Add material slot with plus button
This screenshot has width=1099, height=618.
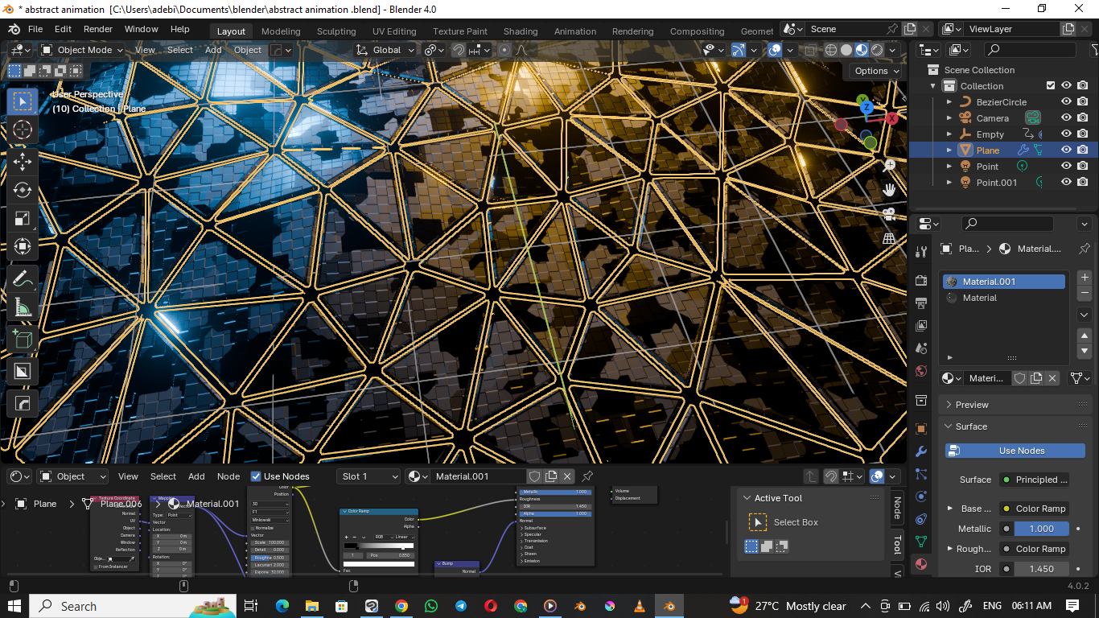[x=1085, y=278]
